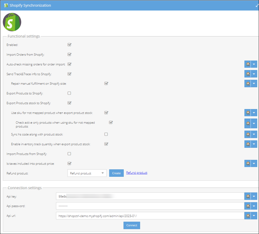Image resolution: width=259 pixels, height=234 pixels.
Task: Click into the Api url field
Action: click(150, 216)
